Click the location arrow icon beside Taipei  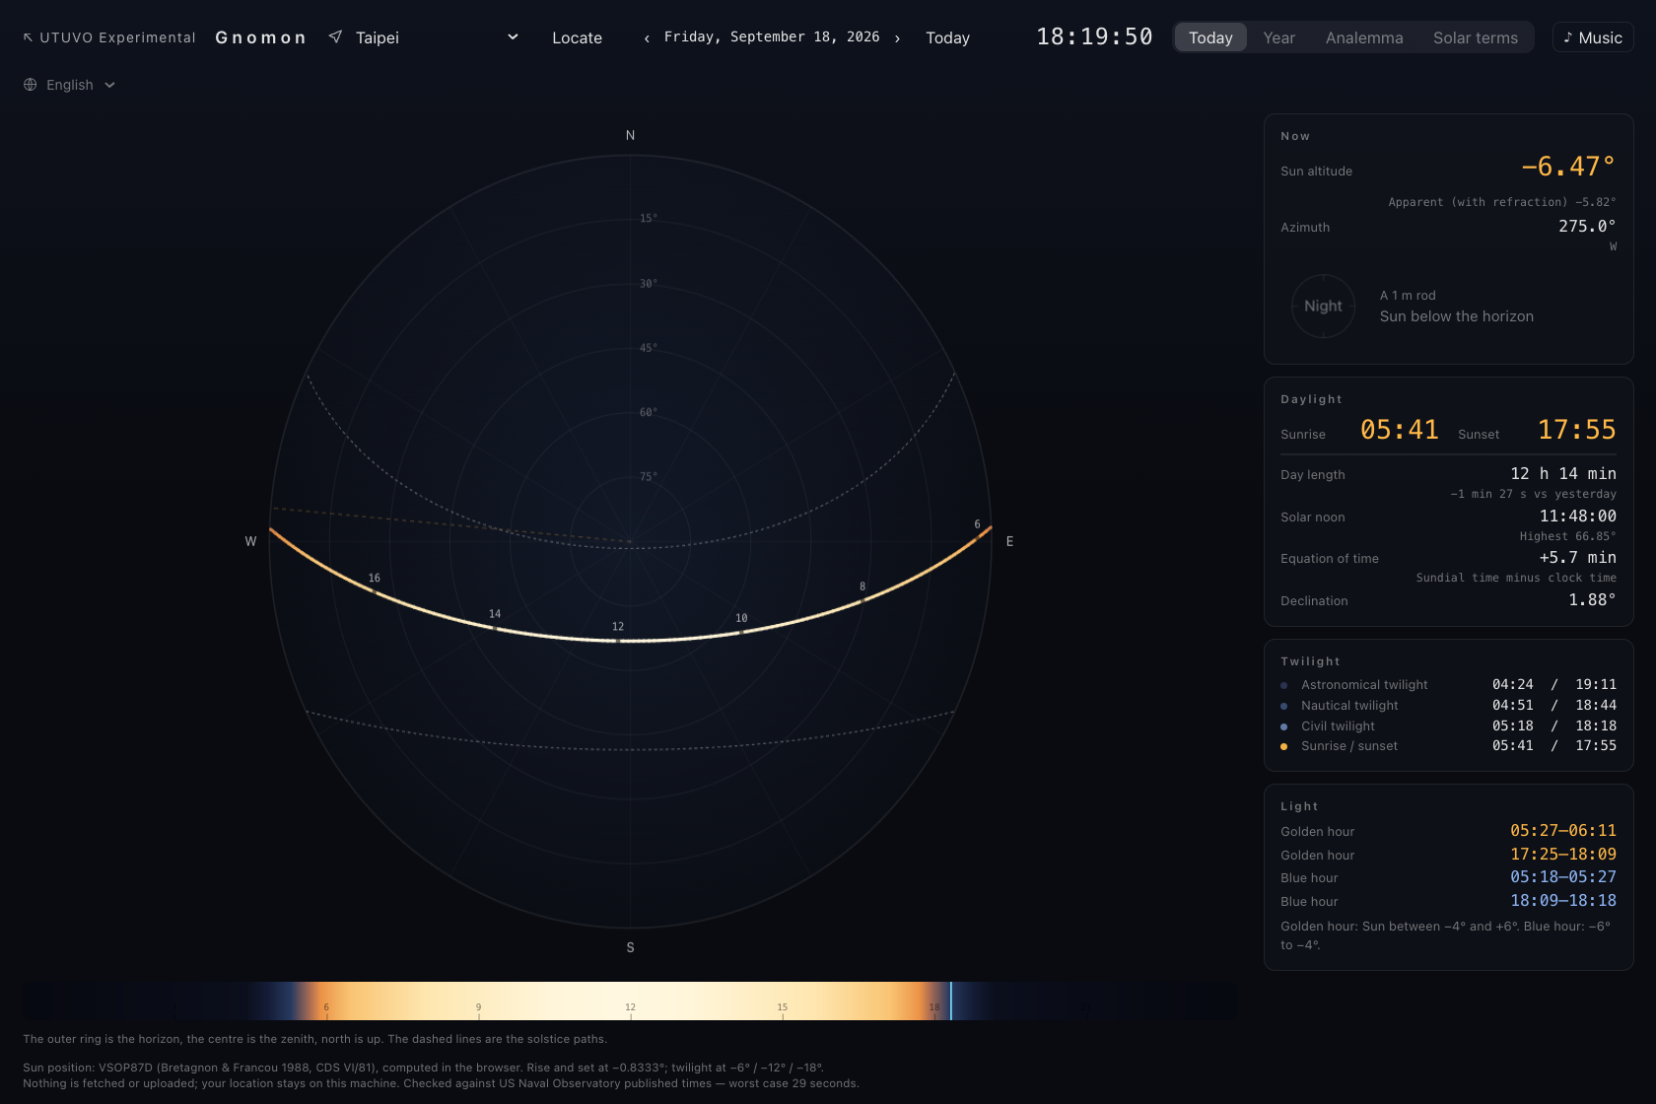click(x=335, y=36)
